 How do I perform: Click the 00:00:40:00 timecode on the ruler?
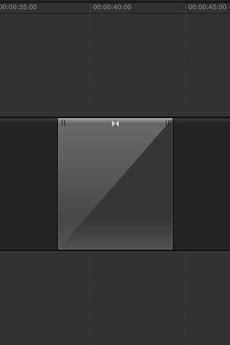pos(112,7)
